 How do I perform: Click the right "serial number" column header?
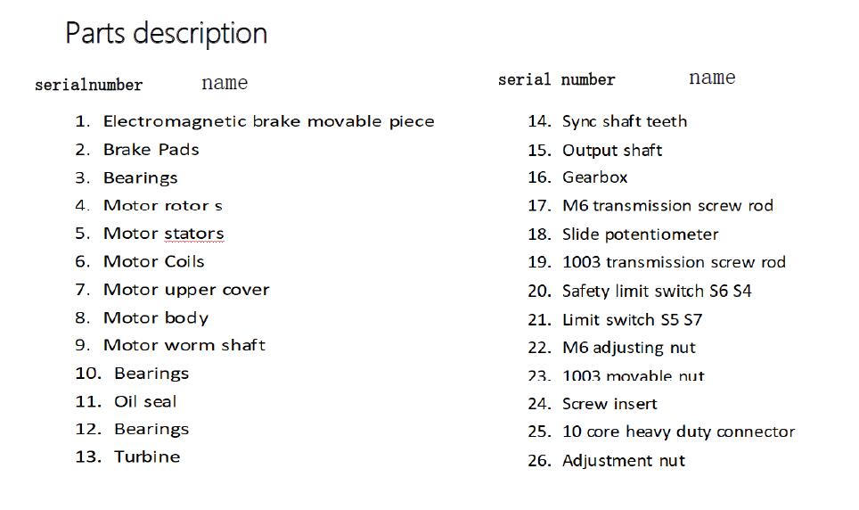click(x=556, y=80)
